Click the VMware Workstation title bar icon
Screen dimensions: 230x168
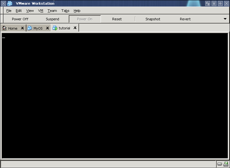point(10,3)
